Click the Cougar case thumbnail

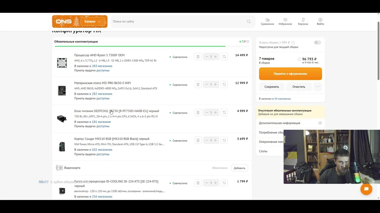62,146
